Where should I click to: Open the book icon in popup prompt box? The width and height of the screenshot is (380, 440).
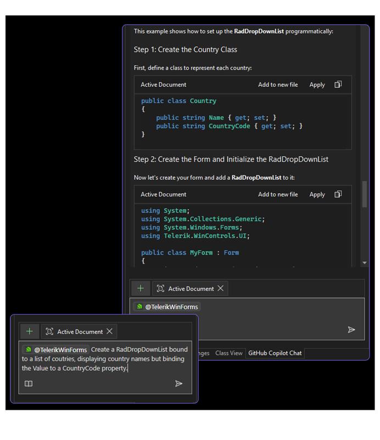[x=29, y=383]
